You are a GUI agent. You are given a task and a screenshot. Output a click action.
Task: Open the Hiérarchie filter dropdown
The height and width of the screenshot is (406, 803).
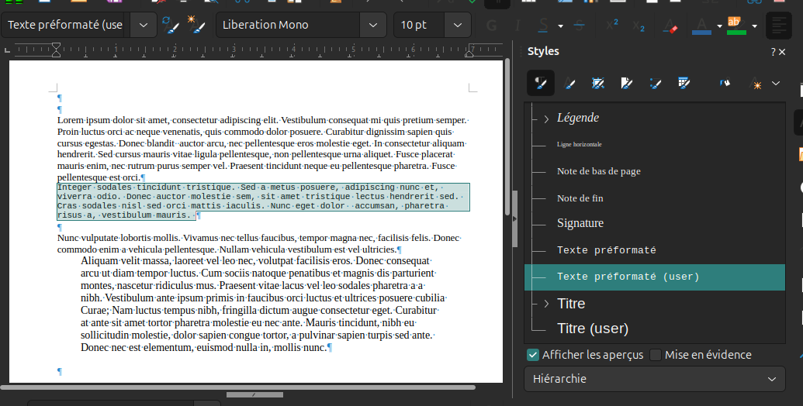654,379
